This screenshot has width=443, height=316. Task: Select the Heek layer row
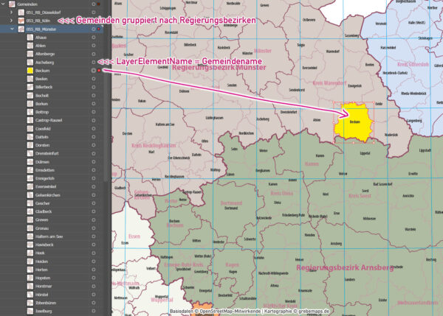[x=52, y=253]
